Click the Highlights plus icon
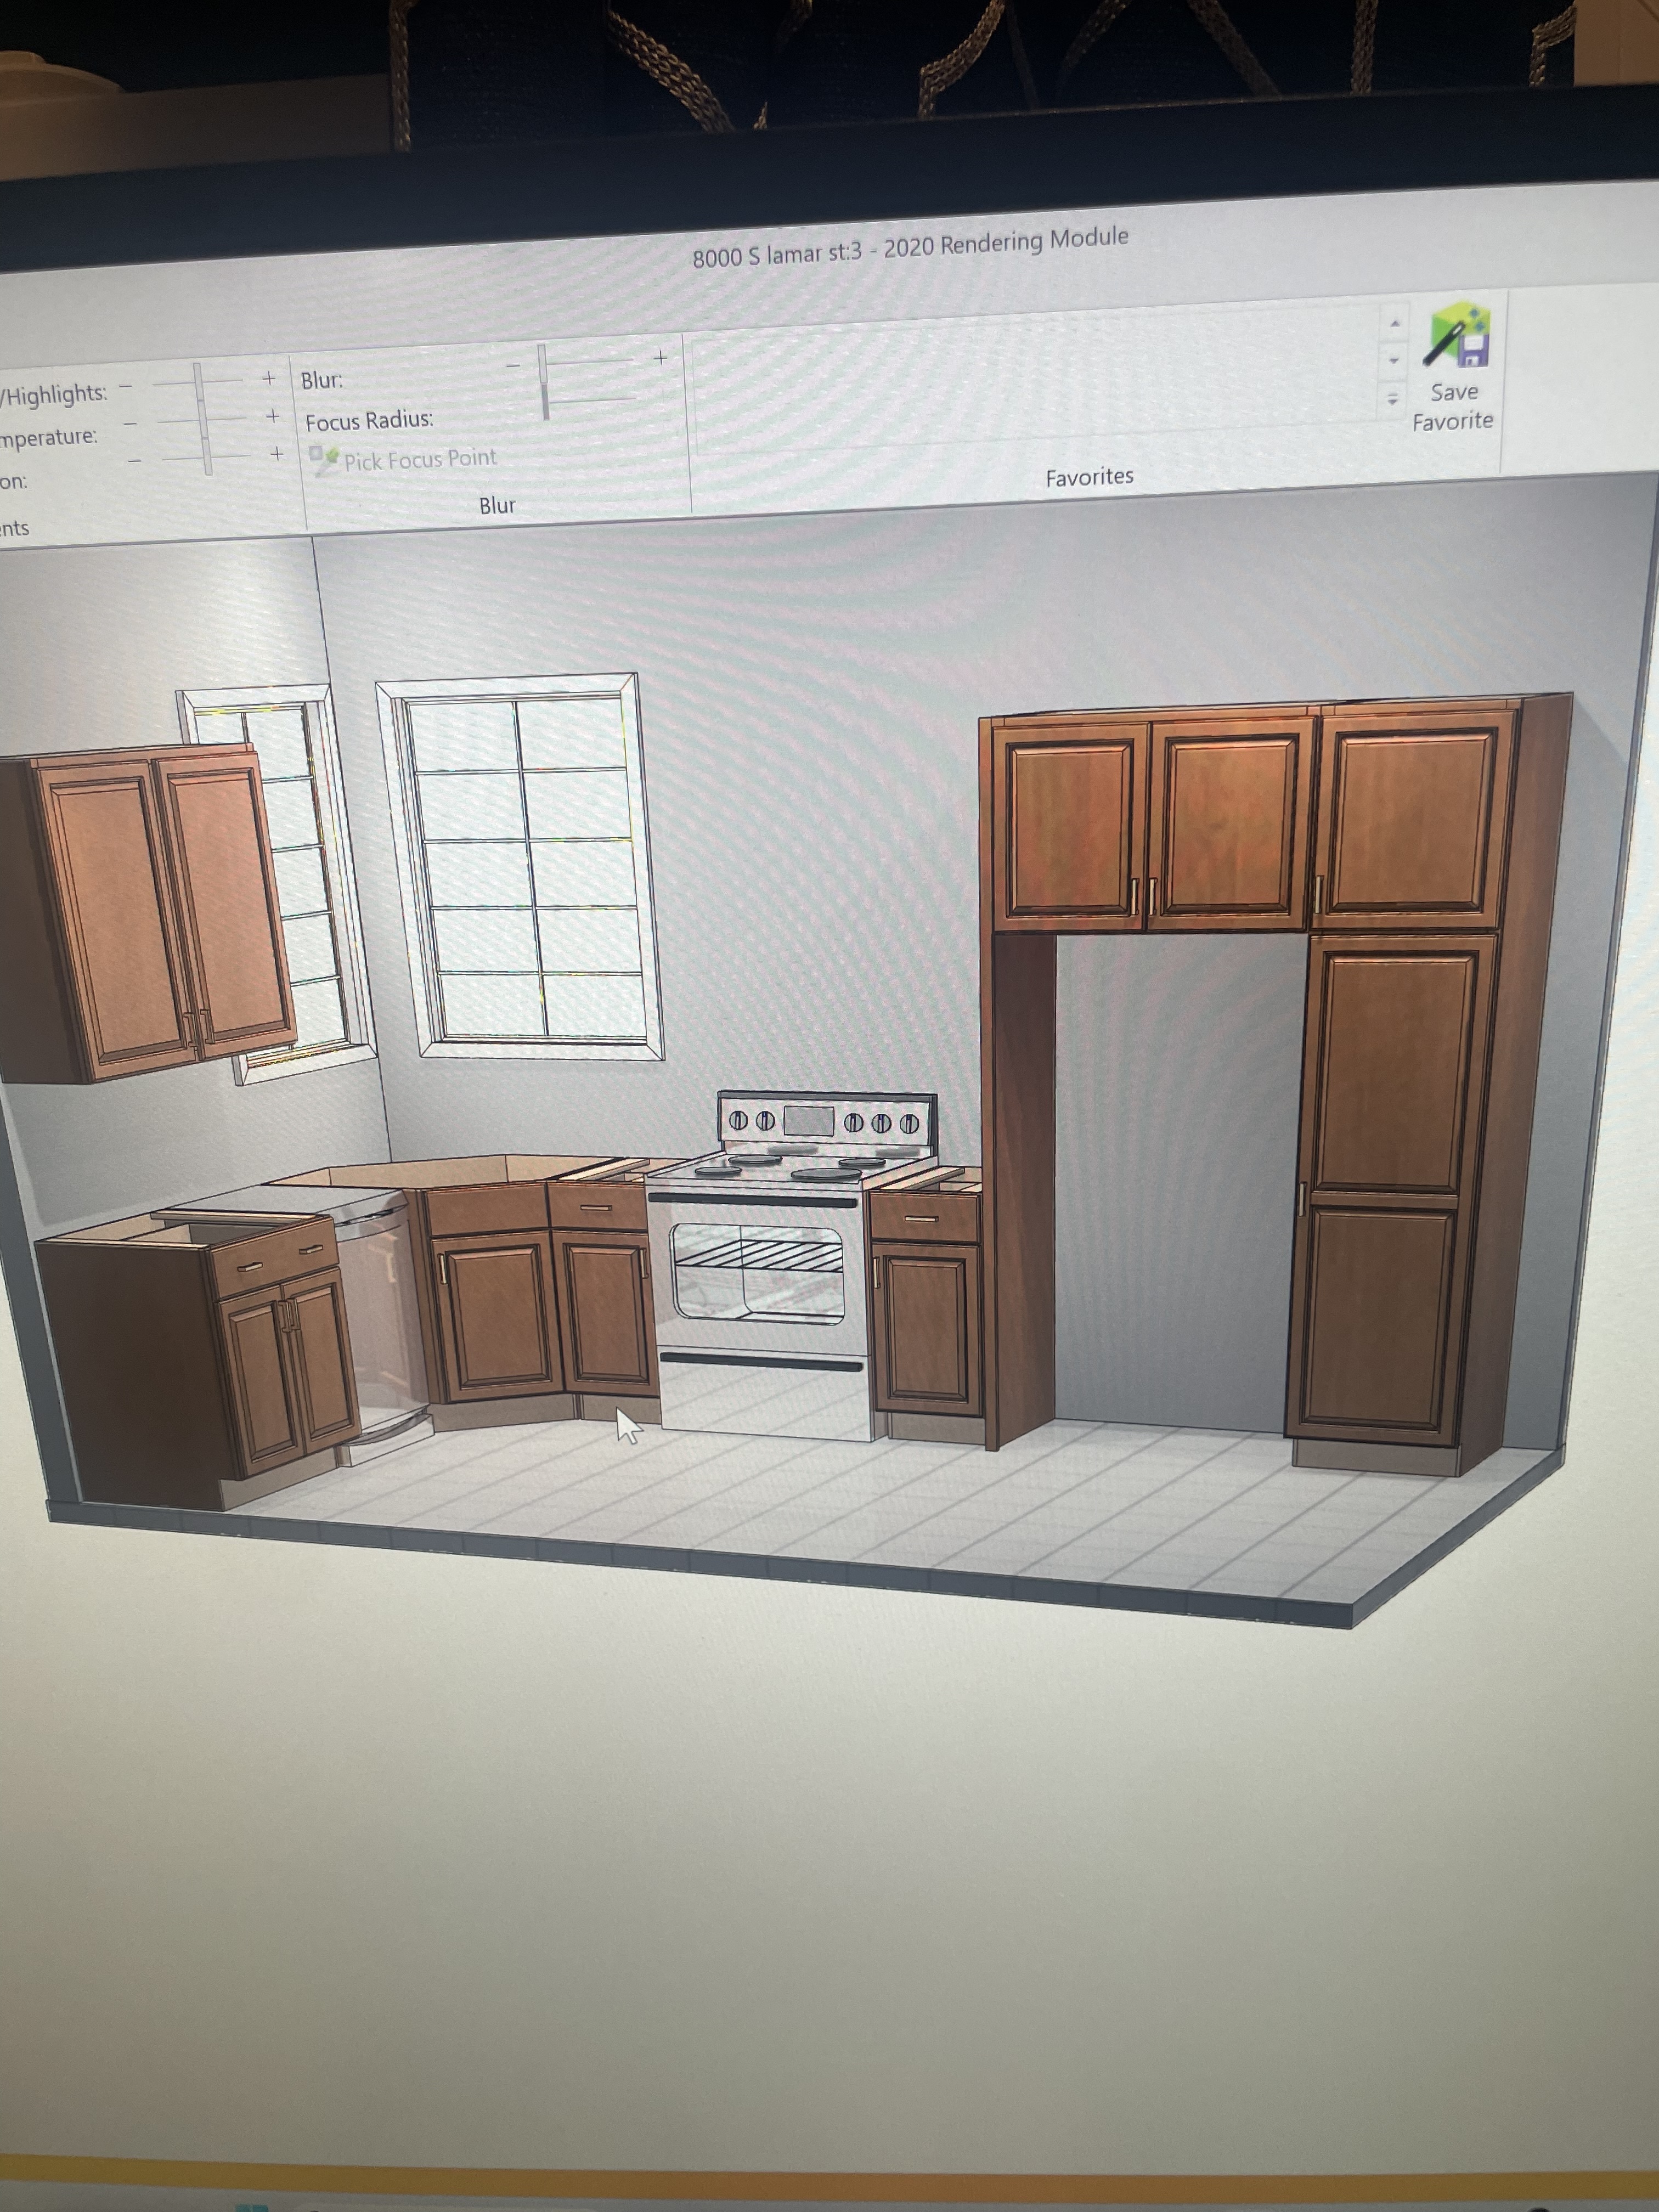This screenshot has width=1659, height=2212. click(268, 379)
